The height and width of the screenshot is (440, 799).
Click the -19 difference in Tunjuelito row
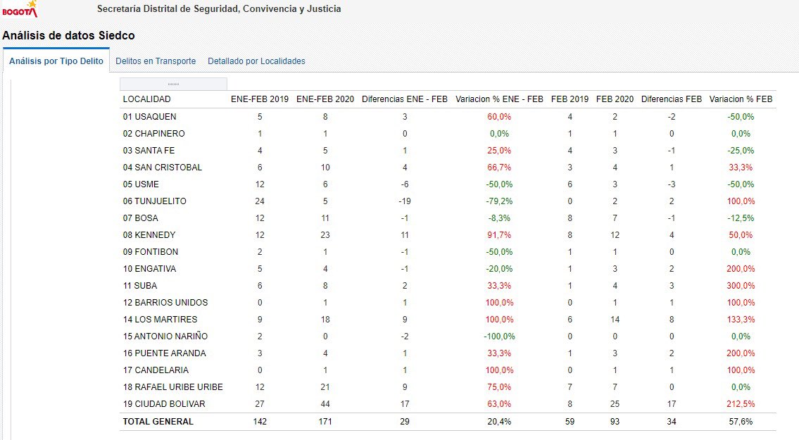405,201
